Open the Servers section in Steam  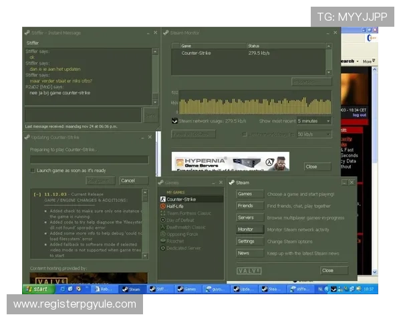point(245,217)
